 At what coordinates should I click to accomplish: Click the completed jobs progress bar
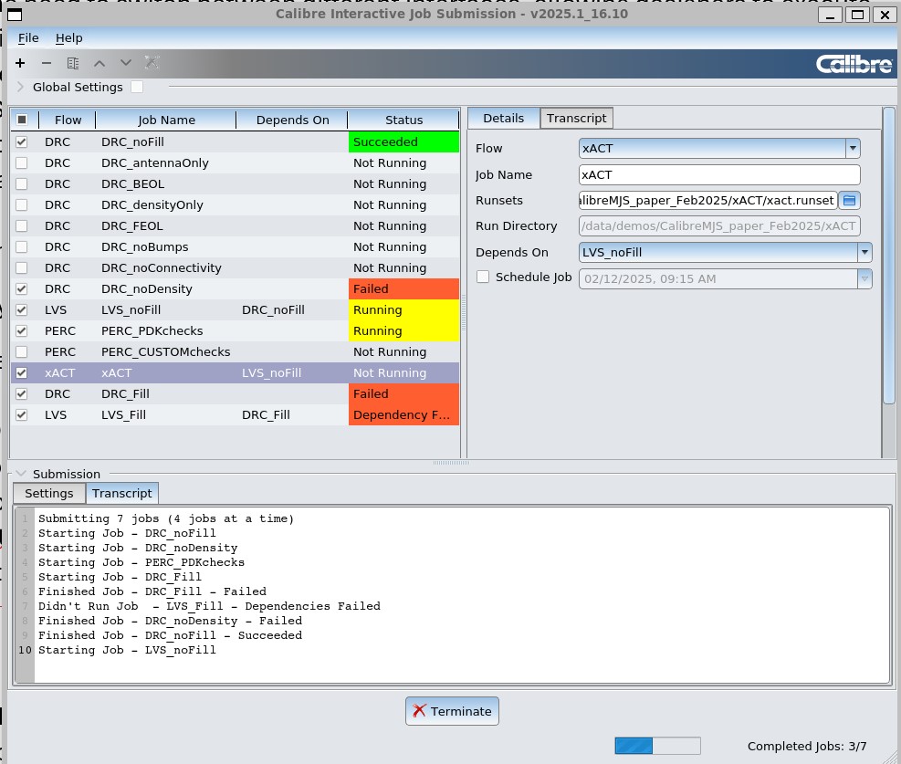[x=657, y=746]
